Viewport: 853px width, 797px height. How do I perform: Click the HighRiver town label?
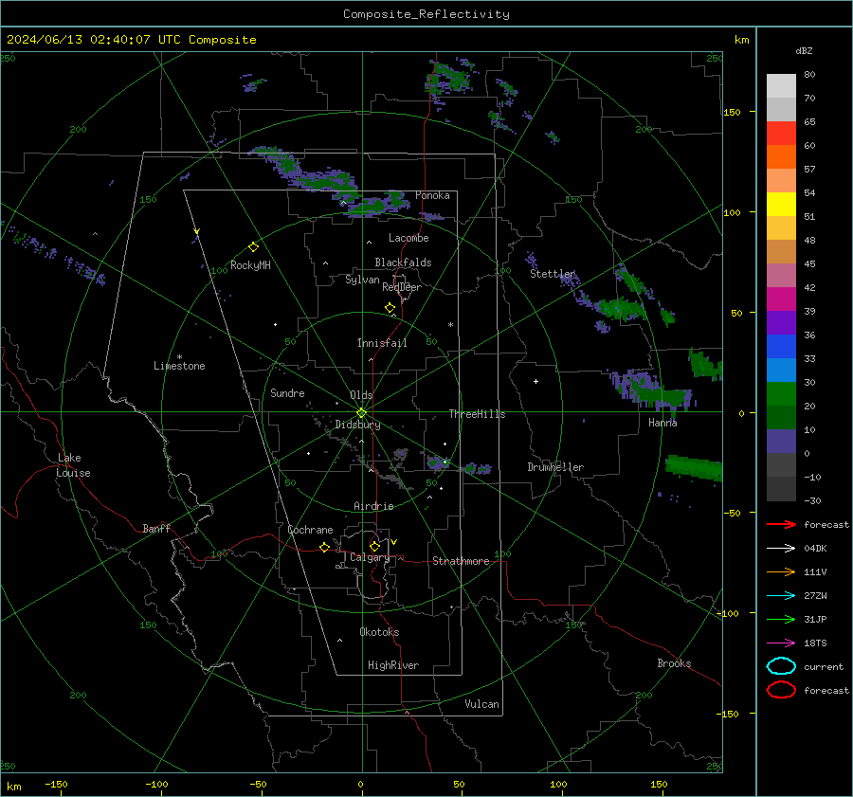click(393, 665)
